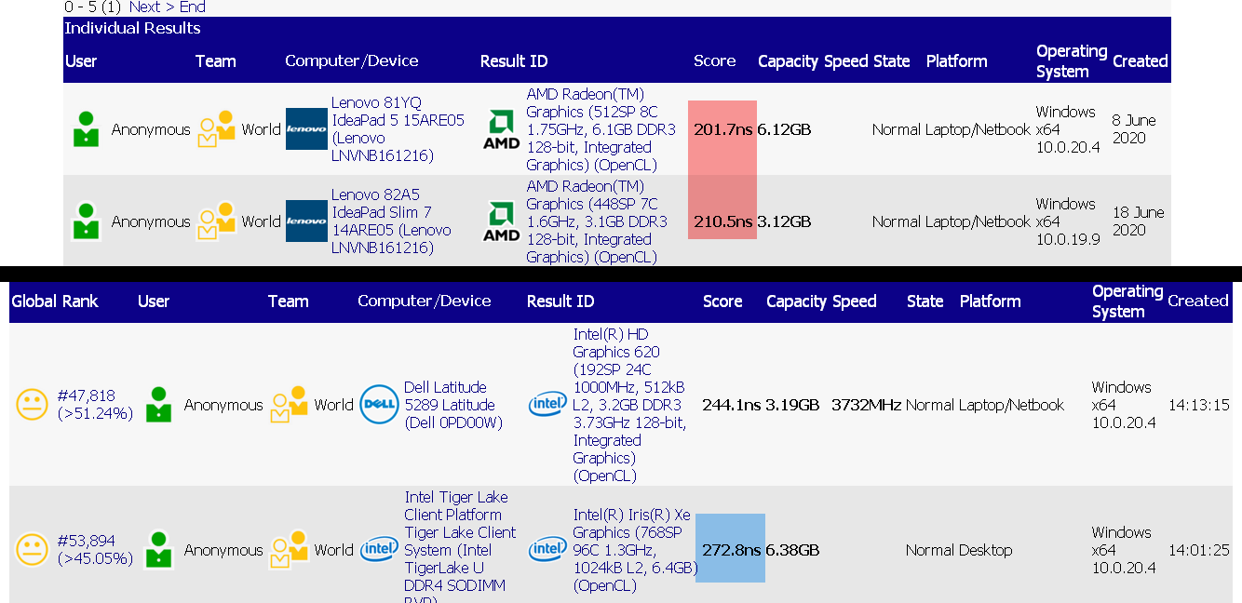Image resolution: width=1242 pixels, height=603 pixels.
Task: Click the Intel logo beside HD Graphics 620
Action: pyautogui.click(x=547, y=404)
